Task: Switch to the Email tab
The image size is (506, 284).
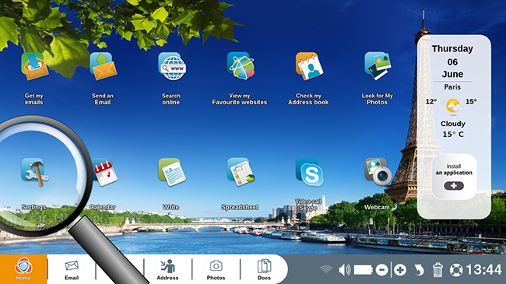Action: coord(72,269)
